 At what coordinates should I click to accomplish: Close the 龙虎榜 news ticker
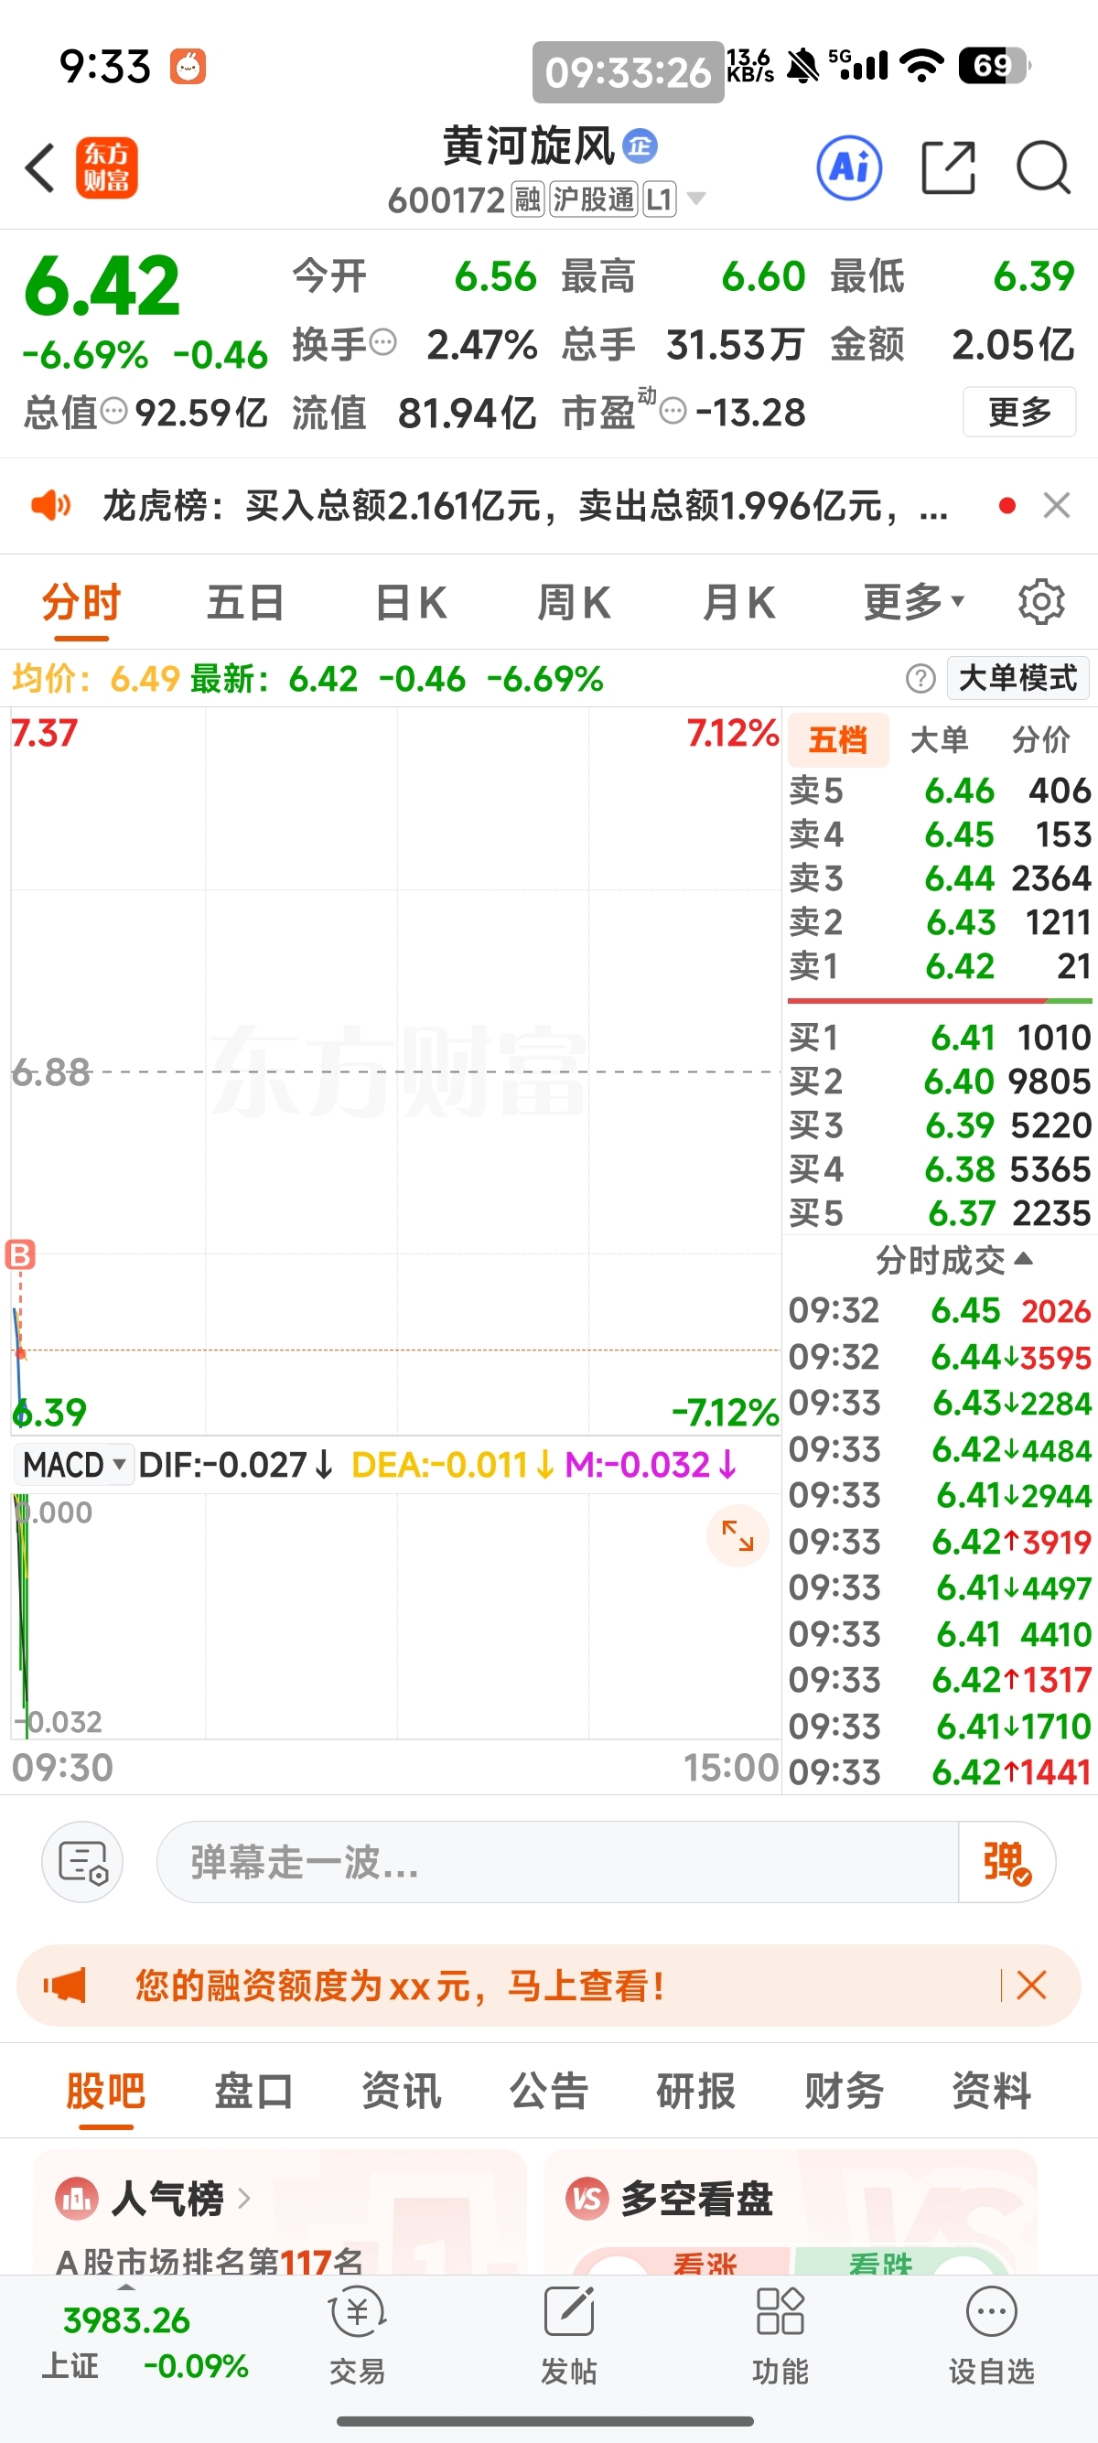tap(1056, 505)
